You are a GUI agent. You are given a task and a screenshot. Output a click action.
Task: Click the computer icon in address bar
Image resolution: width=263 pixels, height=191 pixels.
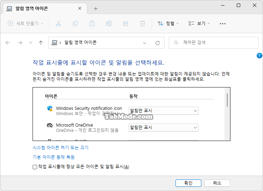[54, 43]
